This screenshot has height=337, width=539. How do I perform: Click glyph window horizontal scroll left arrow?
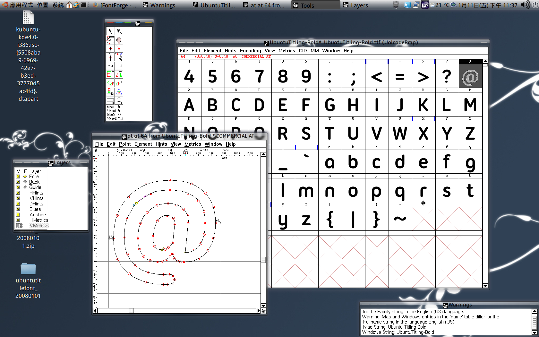[95, 311]
